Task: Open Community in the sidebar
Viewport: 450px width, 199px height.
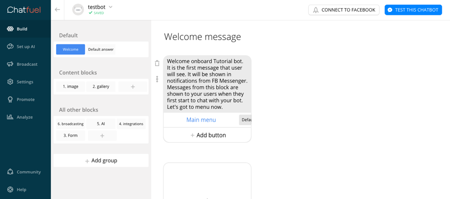Action: (x=25, y=172)
